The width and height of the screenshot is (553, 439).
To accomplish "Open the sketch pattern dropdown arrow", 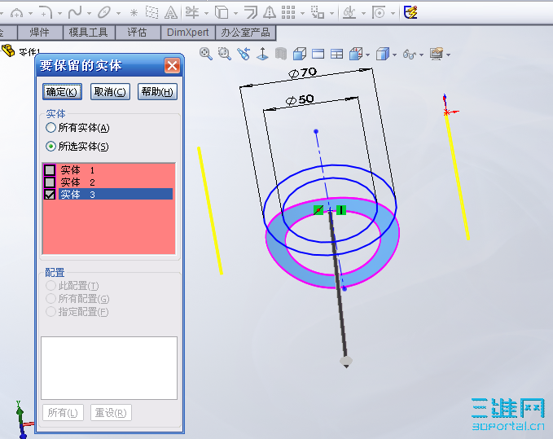I will click(303, 14).
